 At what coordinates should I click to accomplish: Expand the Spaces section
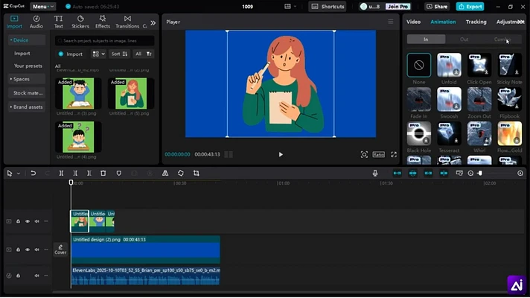click(x=27, y=79)
